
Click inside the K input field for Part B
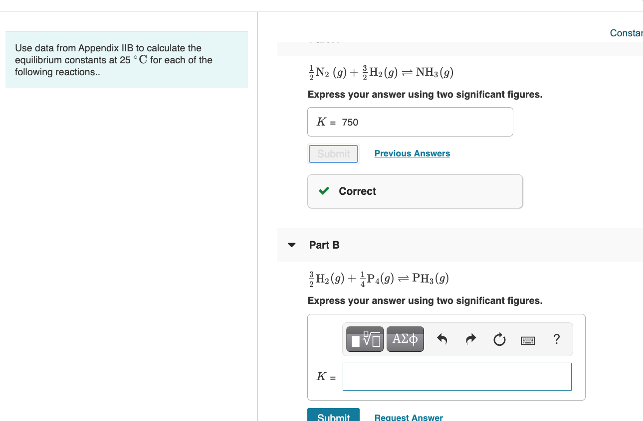coord(456,376)
